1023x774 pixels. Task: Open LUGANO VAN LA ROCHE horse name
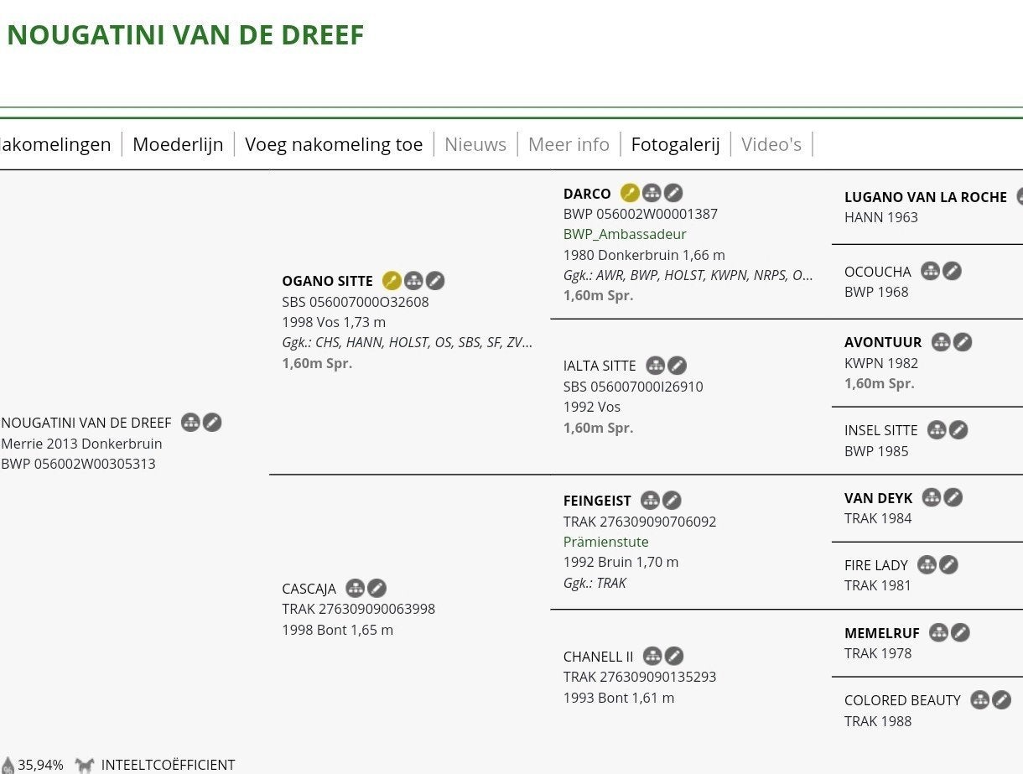(926, 197)
